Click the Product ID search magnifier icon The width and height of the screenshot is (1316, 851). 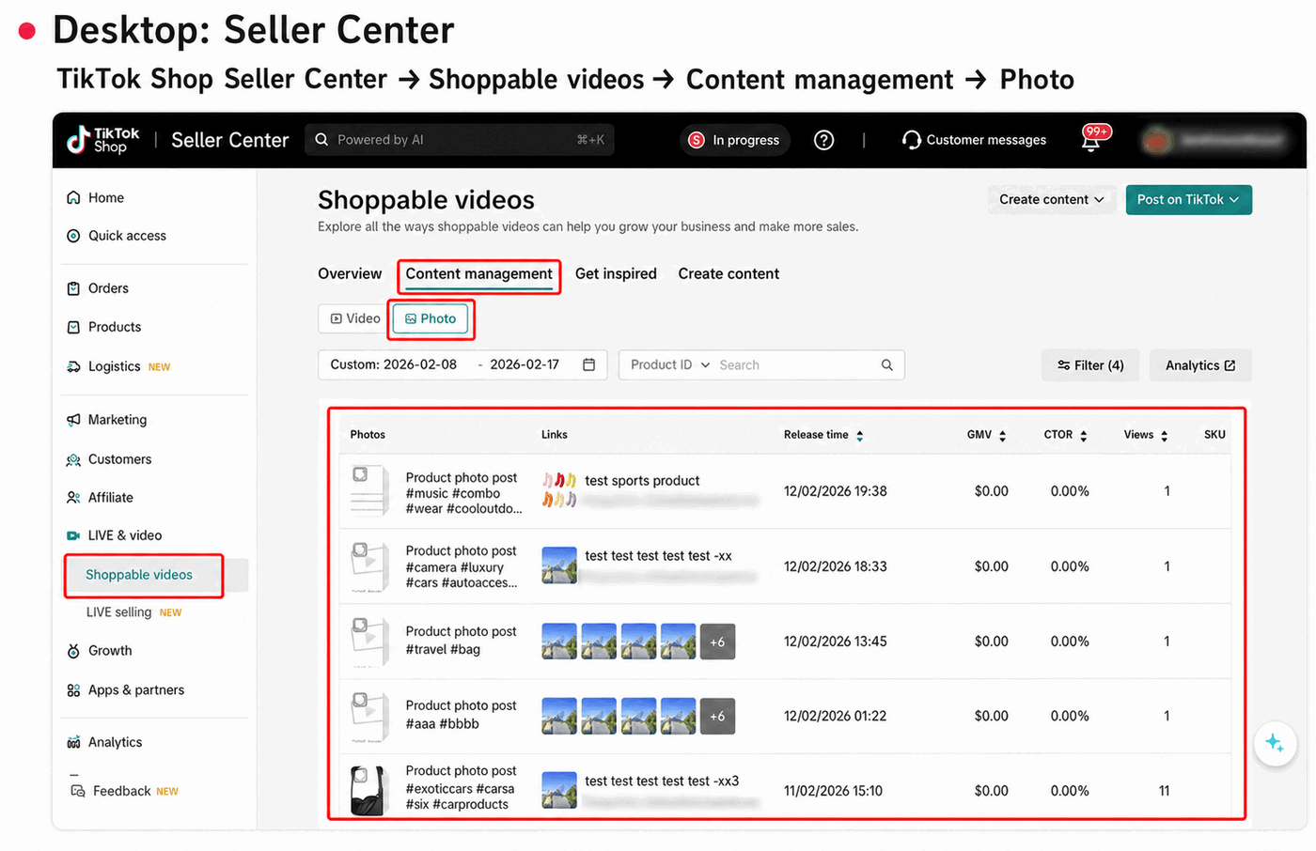pos(886,365)
